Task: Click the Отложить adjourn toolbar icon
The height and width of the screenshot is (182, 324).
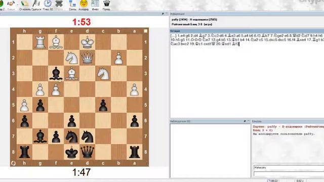Action: (x=25, y=4)
